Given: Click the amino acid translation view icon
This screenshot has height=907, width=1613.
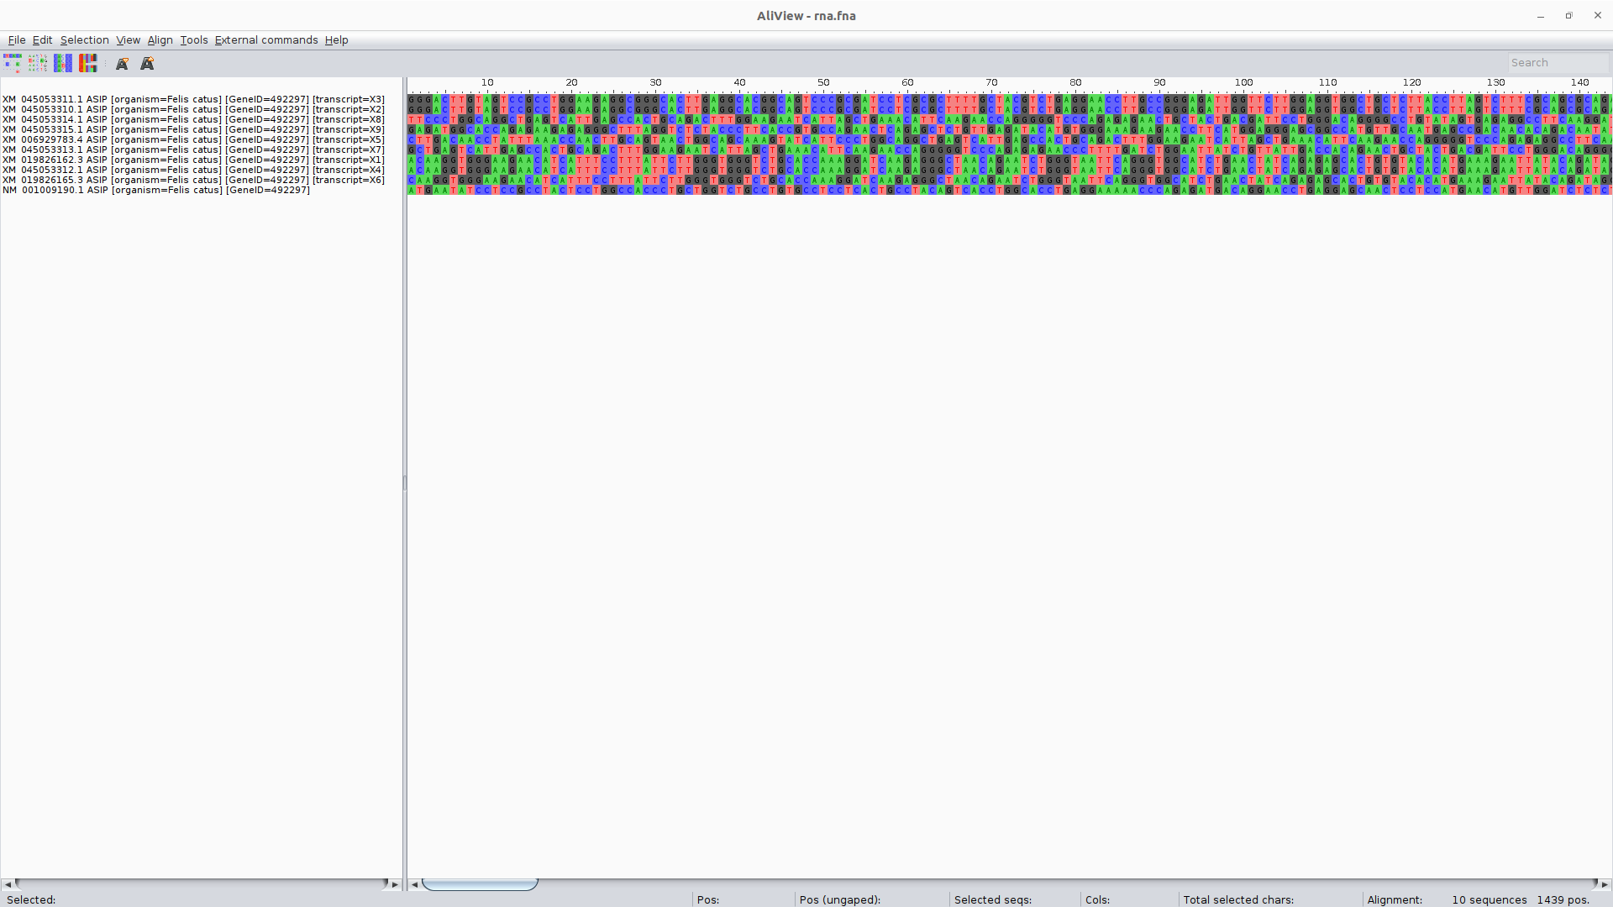Looking at the screenshot, I should [x=88, y=63].
